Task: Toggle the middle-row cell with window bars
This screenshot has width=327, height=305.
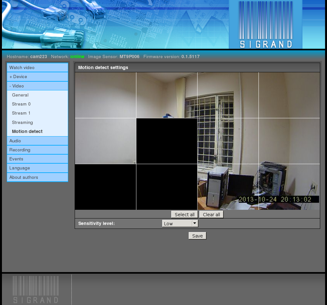Action: tap(228, 141)
